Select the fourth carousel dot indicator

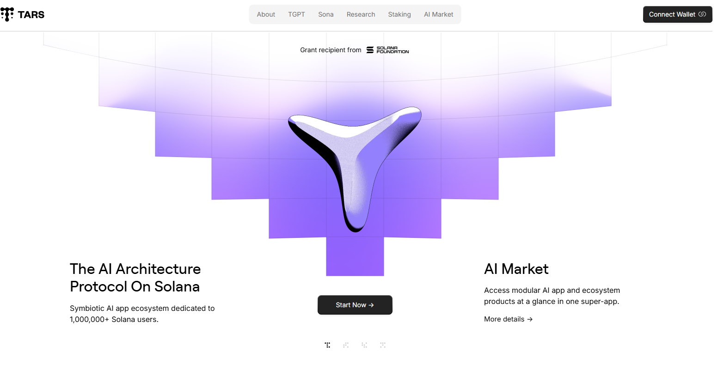pos(383,345)
